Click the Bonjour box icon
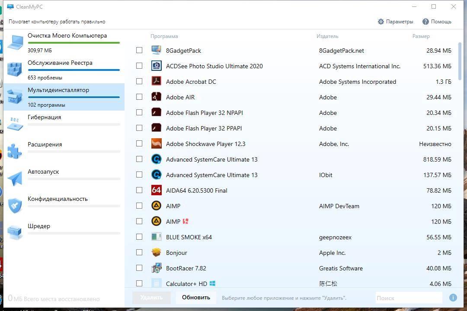This screenshot has width=467, height=311. (157, 252)
